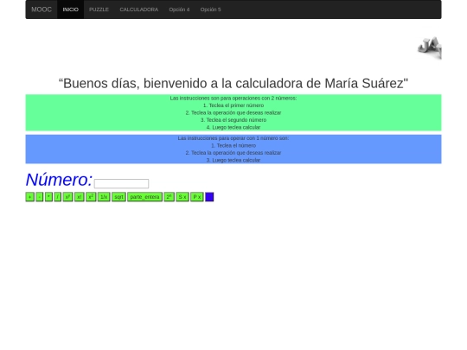This screenshot has height=350, width=467.
Task: Select the division (/) button
Action: 58,197
